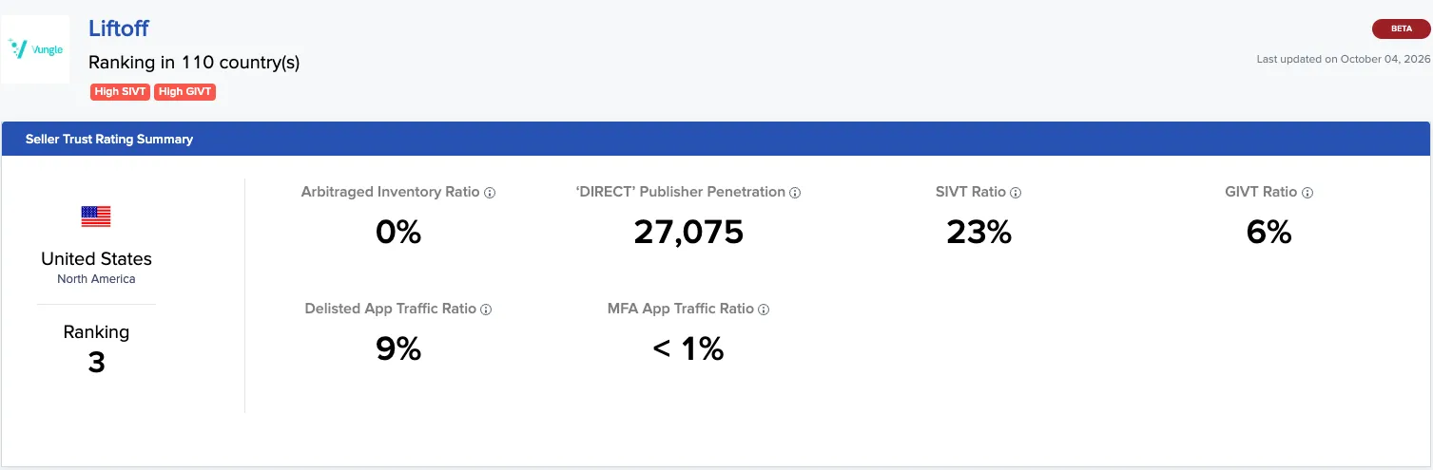Screen dimensions: 1433x470
Task: Click info icon beside Arbitraged Inventory Ratio
Action: [490, 193]
